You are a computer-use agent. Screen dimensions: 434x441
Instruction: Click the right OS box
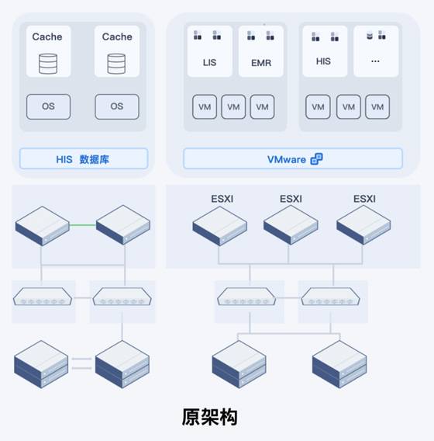[x=117, y=106]
